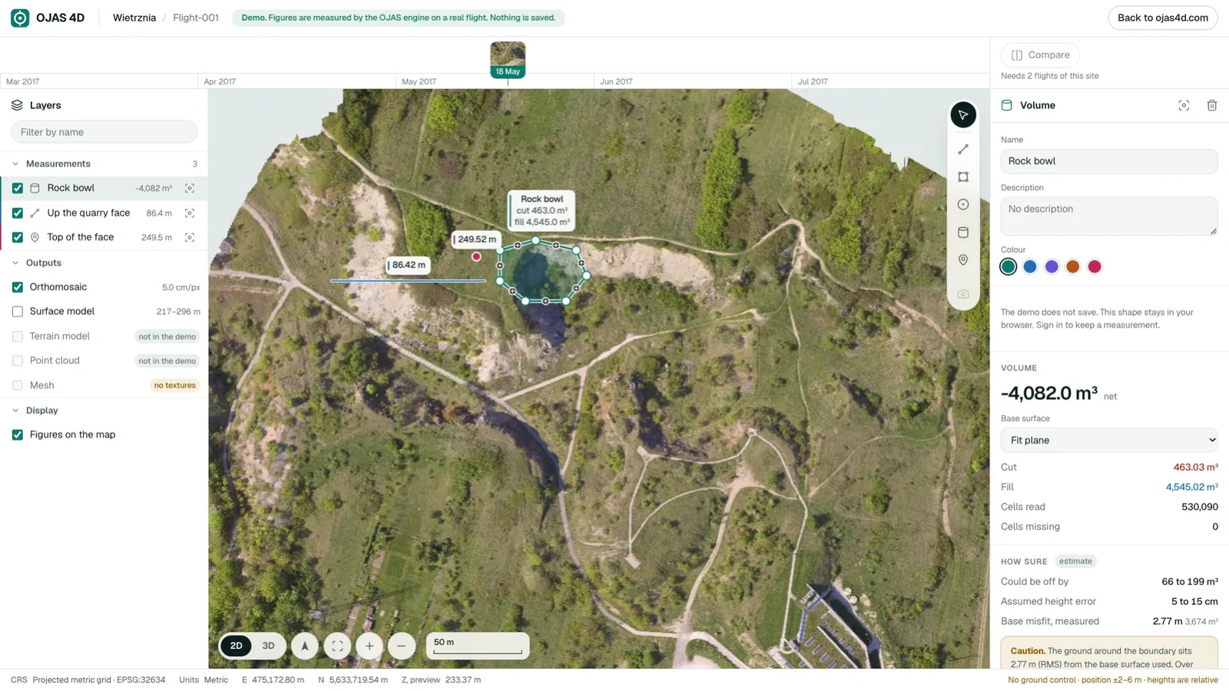Pick the polygon area measurement tool

[x=963, y=177]
